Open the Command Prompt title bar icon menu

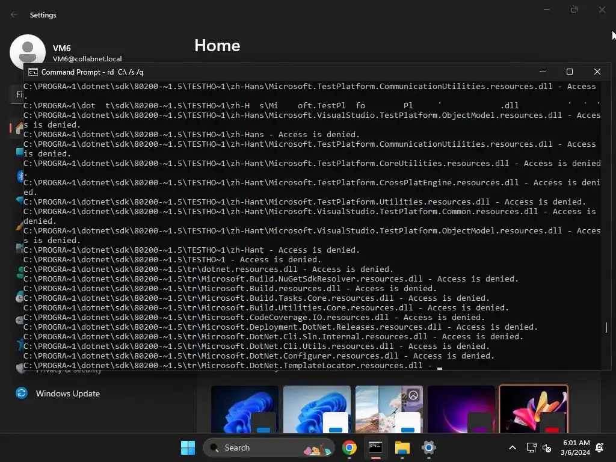(x=33, y=72)
